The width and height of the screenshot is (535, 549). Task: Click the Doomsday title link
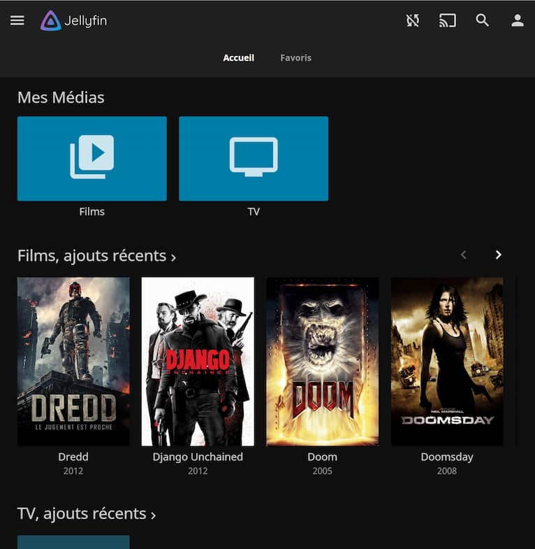(447, 457)
